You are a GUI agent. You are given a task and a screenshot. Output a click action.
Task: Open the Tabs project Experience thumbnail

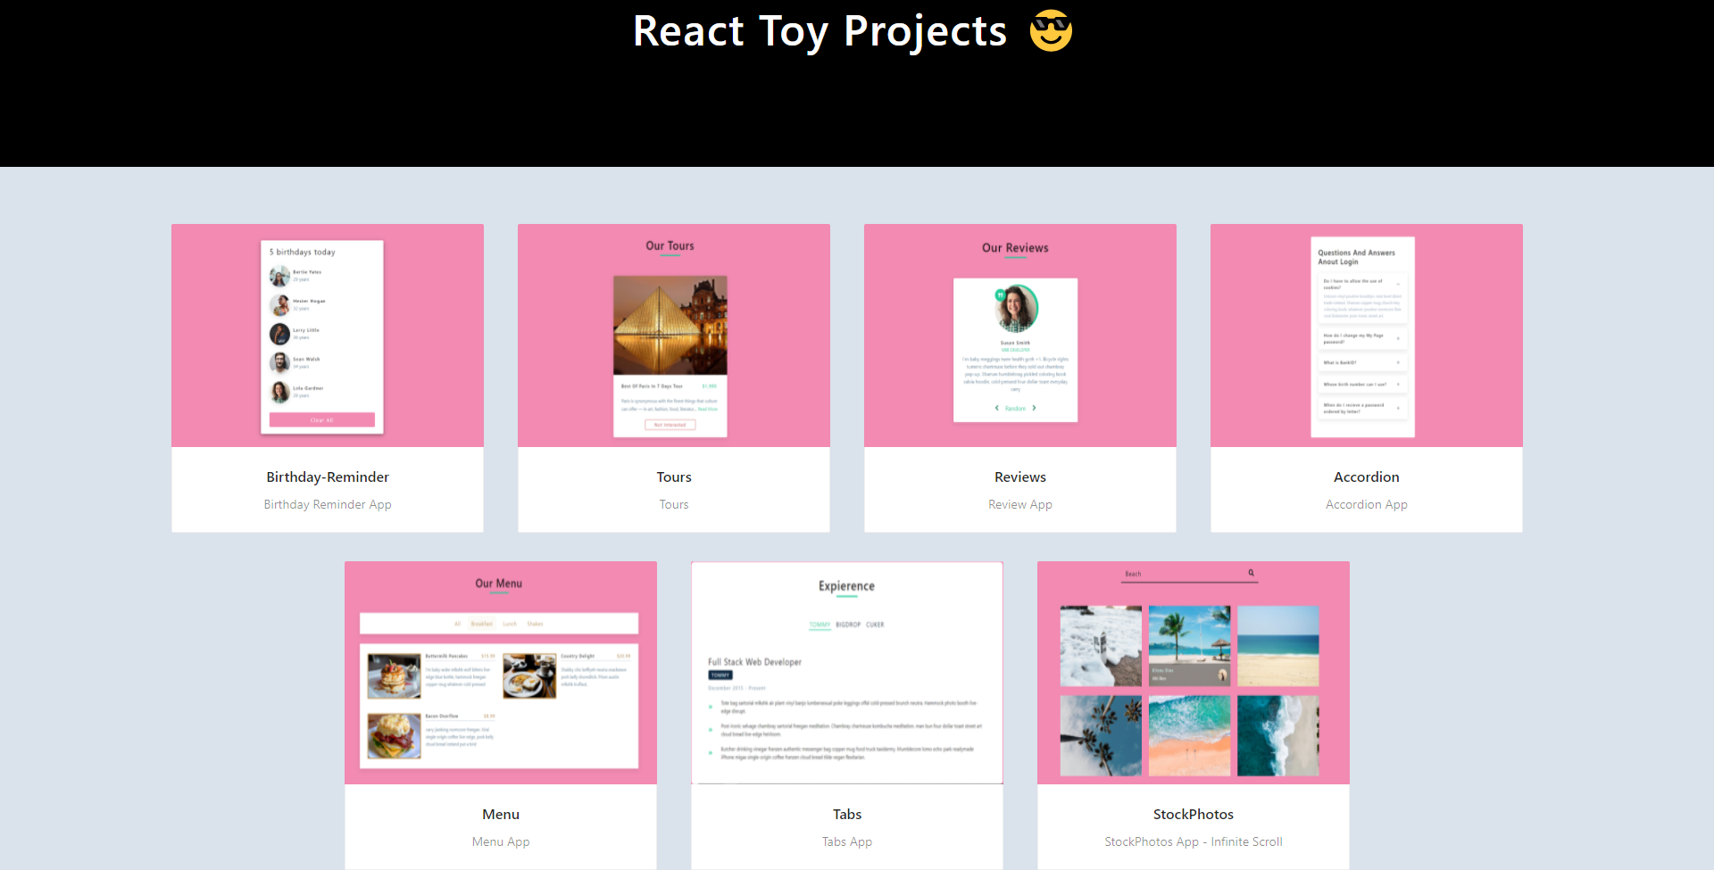click(847, 673)
